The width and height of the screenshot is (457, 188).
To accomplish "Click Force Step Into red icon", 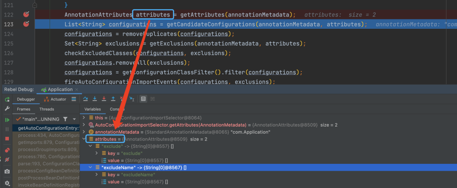I will (x=104, y=99).
